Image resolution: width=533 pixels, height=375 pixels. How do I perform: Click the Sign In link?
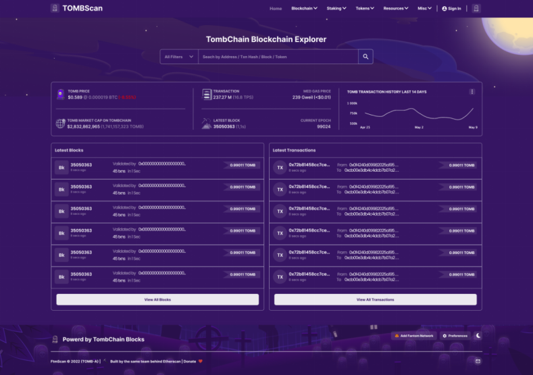coord(455,9)
